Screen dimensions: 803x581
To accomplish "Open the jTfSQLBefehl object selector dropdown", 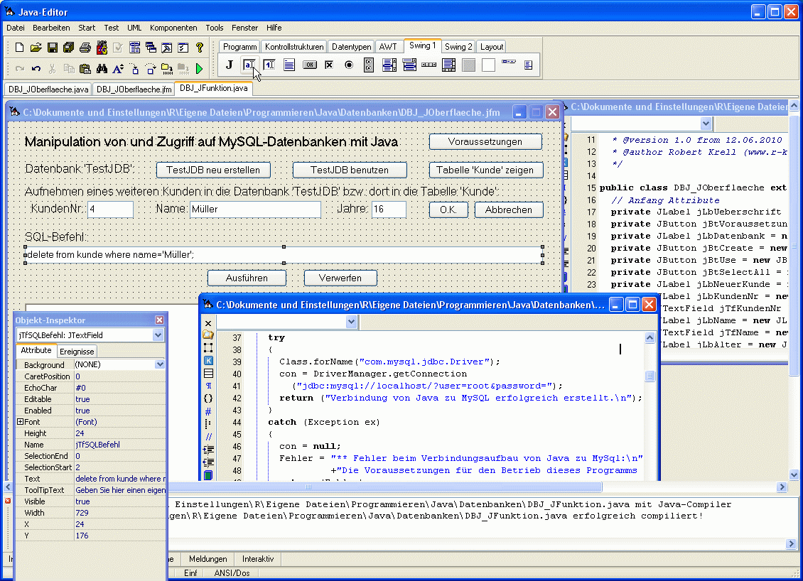I will coord(158,335).
